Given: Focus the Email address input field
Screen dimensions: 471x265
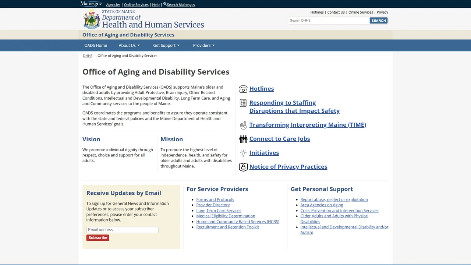Looking at the screenshot, I should pyautogui.click(x=122, y=230).
